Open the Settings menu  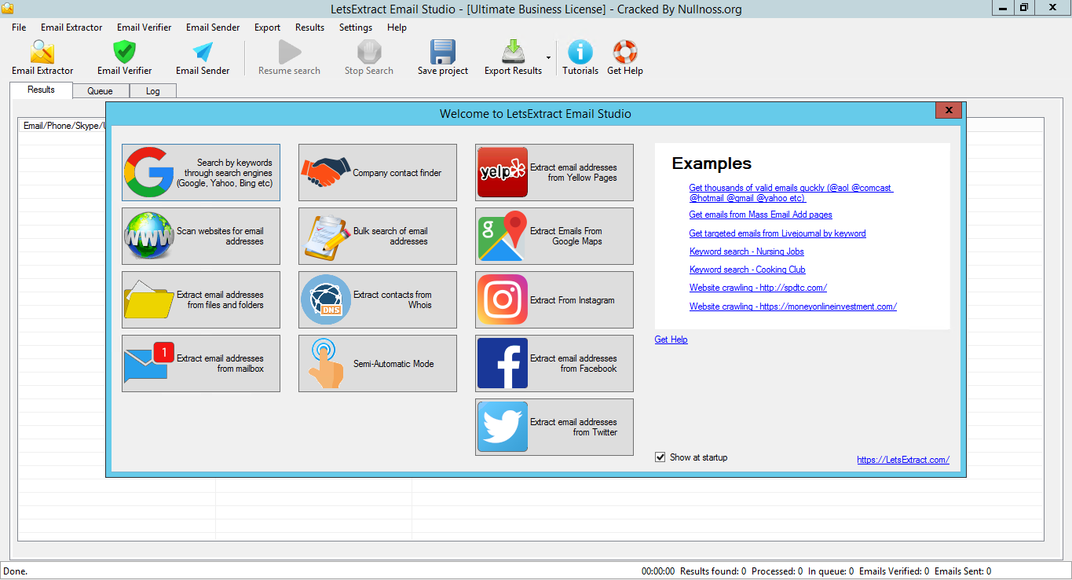pyautogui.click(x=356, y=28)
